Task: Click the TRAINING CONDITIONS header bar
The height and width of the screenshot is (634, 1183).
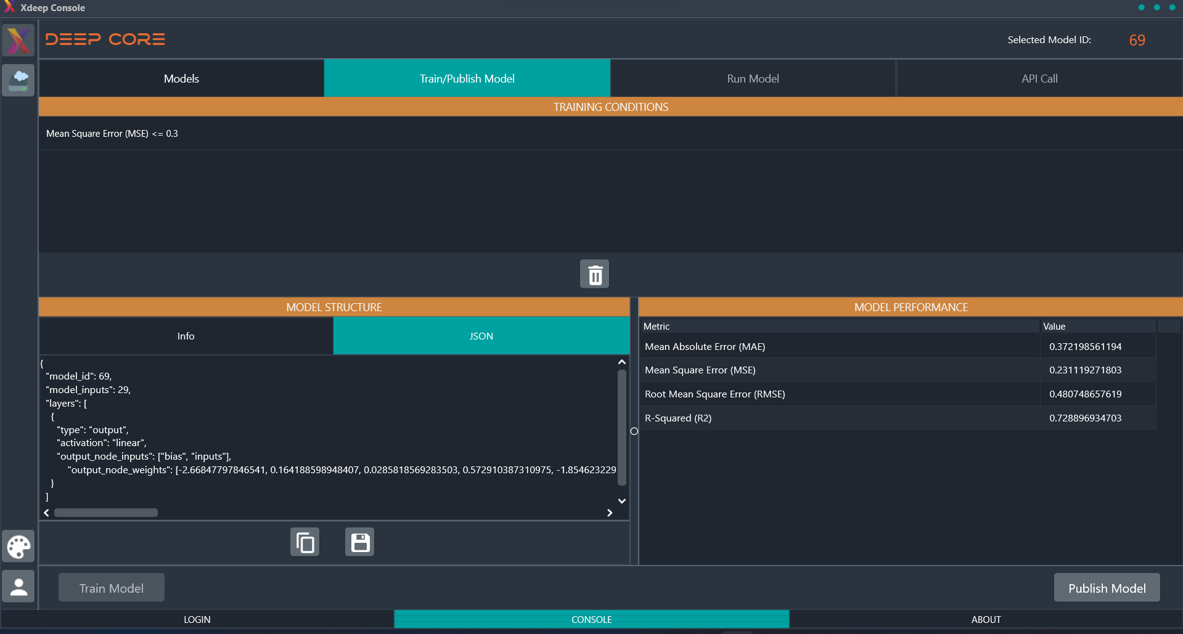Action: (x=610, y=107)
